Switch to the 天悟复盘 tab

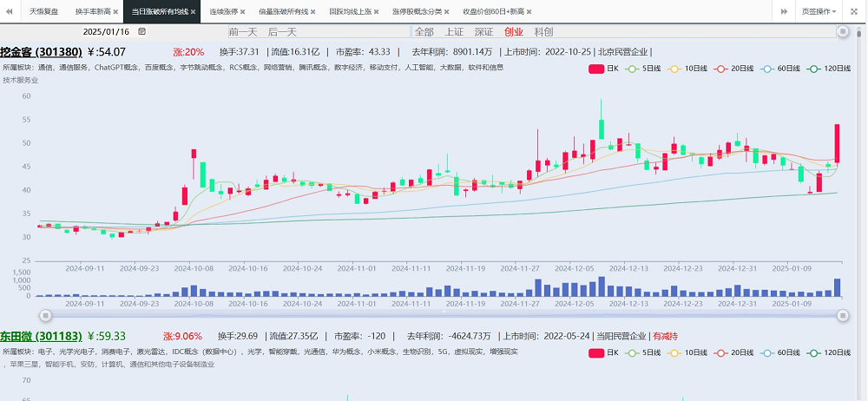click(x=43, y=11)
